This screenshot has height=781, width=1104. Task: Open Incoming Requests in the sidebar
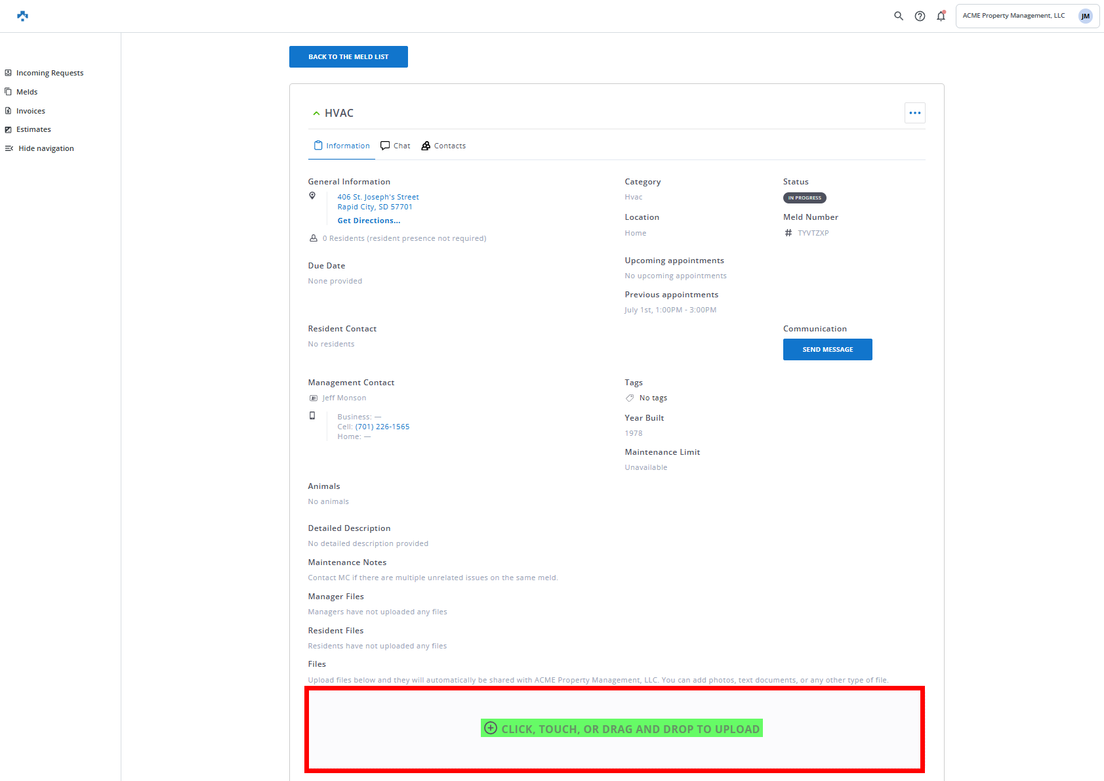[49, 73]
